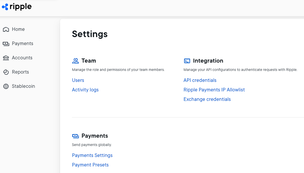This screenshot has width=304, height=173.
Task: Click the Reports pie chart icon
Action: (6, 72)
